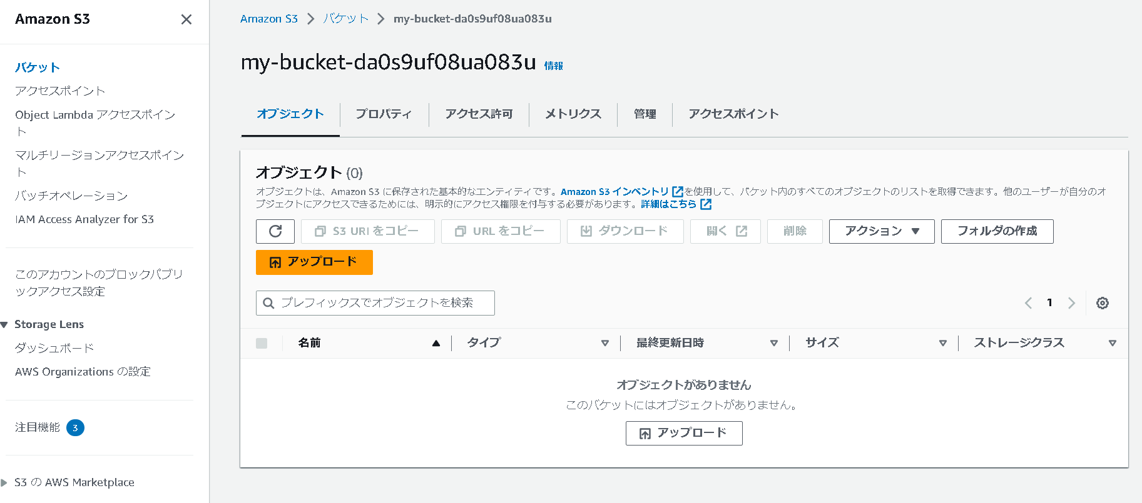The height and width of the screenshot is (503, 1142).
Task: Sort by 最終更新日時 column arrow
Action: [774, 343]
